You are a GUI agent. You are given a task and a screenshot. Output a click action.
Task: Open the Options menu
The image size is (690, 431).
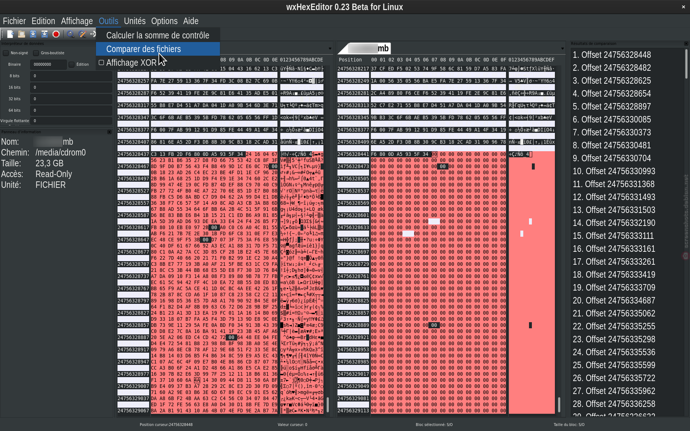click(x=164, y=21)
